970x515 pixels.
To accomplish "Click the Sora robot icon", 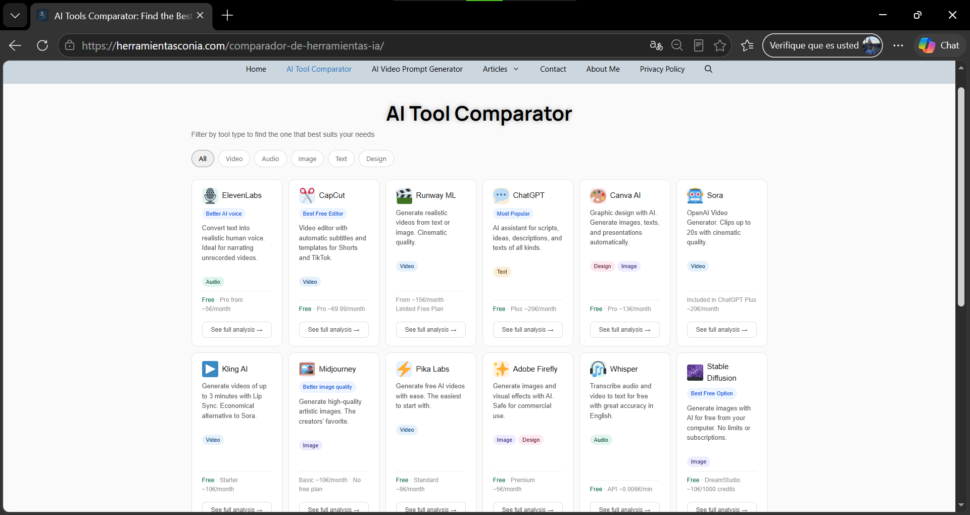I will coord(695,195).
